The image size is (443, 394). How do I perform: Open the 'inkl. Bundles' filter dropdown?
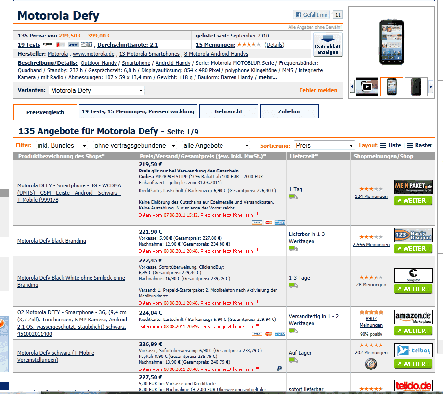(62, 146)
